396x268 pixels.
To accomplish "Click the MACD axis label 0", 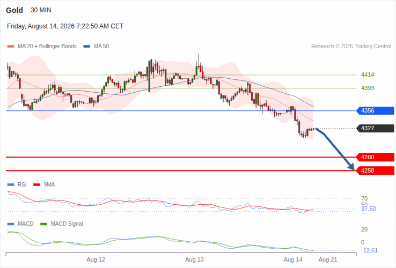I will [x=363, y=242].
